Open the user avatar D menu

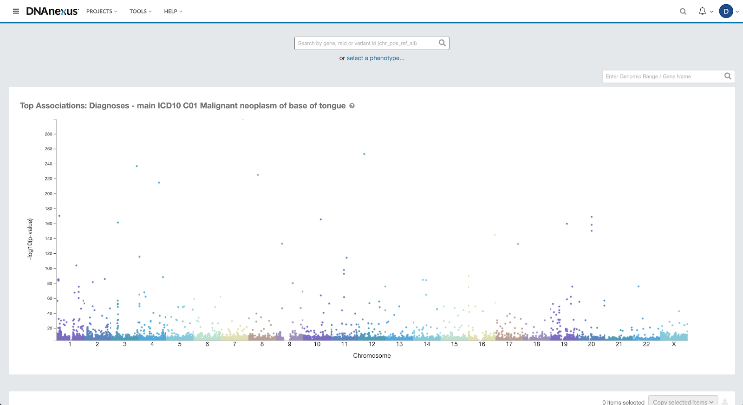pyautogui.click(x=726, y=11)
